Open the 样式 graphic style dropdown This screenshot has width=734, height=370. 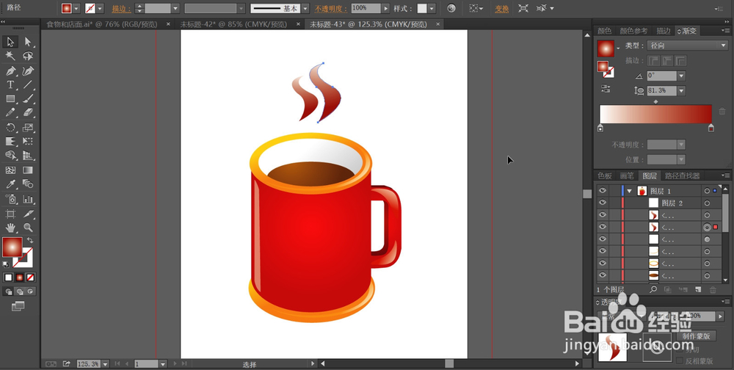pyautogui.click(x=431, y=8)
